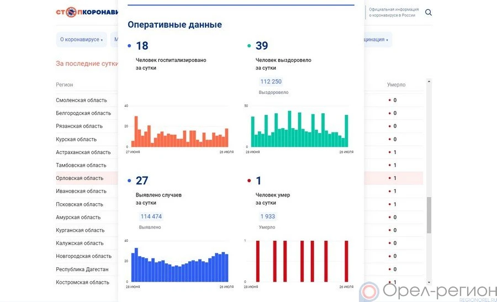
Task: Click the red dot beside 1 died
Action: [x=250, y=181]
